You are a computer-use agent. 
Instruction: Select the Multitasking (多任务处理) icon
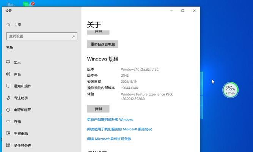(8, 145)
